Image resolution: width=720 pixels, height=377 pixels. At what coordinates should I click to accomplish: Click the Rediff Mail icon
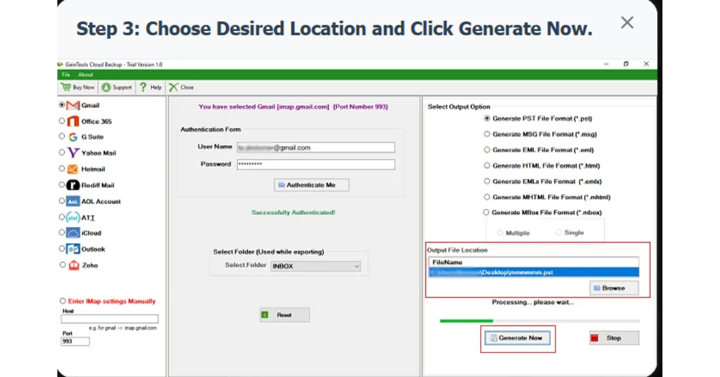pos(73,185)
